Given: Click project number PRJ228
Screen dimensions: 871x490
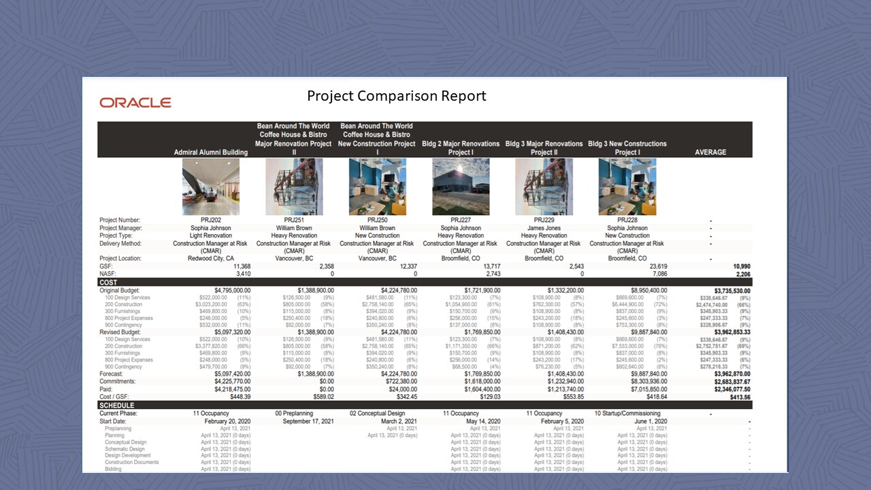Looking at the screenshot, I should click(627, 220).
